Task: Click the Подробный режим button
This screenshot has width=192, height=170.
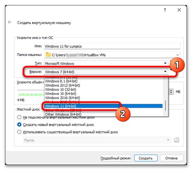Action: coord(116,158)
